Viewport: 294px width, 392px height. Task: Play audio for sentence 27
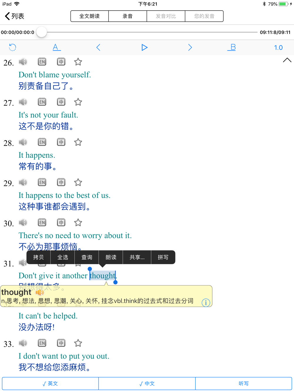click(23, 102)
